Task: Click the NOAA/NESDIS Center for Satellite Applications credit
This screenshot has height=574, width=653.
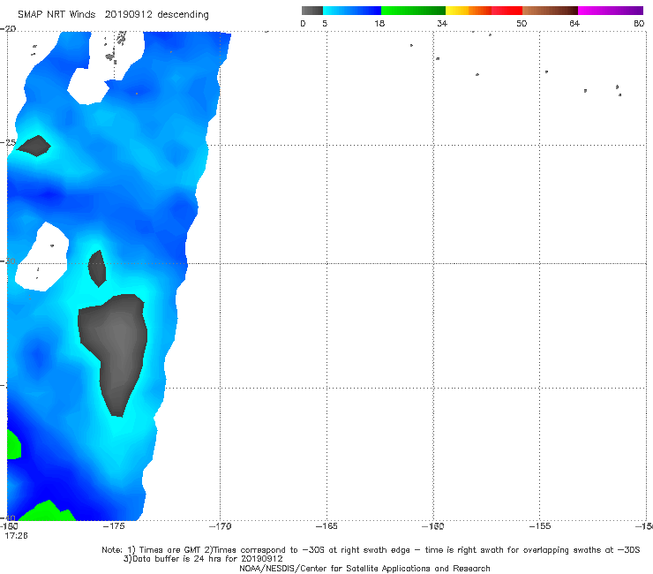Action: coord(364,568)
